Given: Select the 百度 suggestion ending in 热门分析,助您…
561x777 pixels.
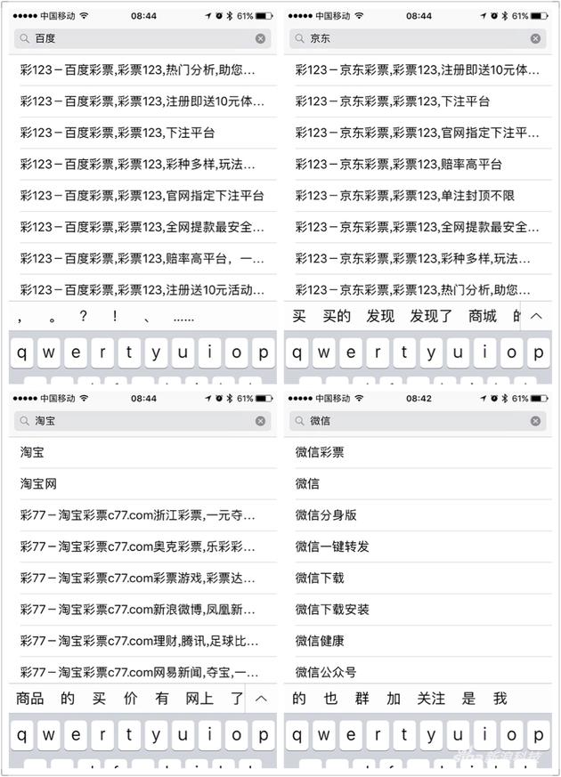Looking at the screenshot, I should (142, 70).
